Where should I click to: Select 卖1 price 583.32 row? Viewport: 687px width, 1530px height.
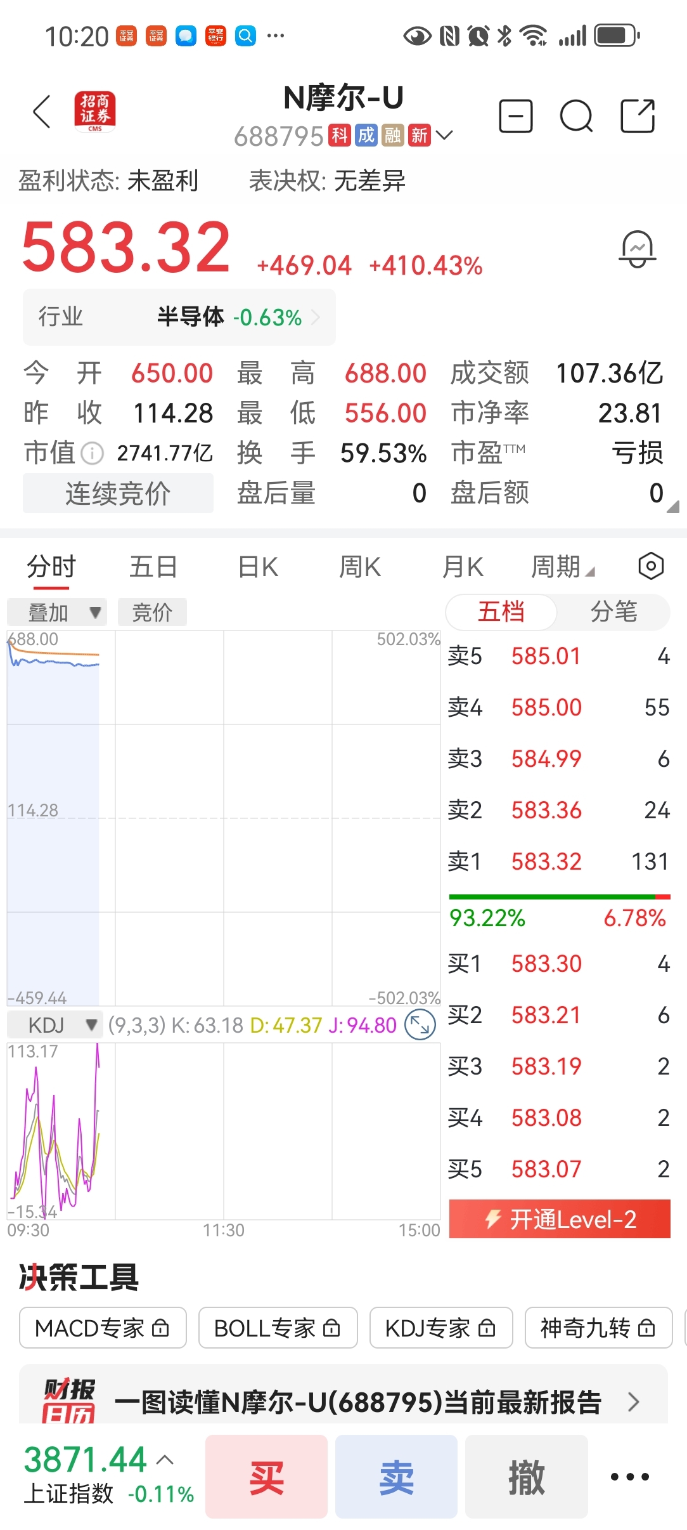[x=559, y=861]
